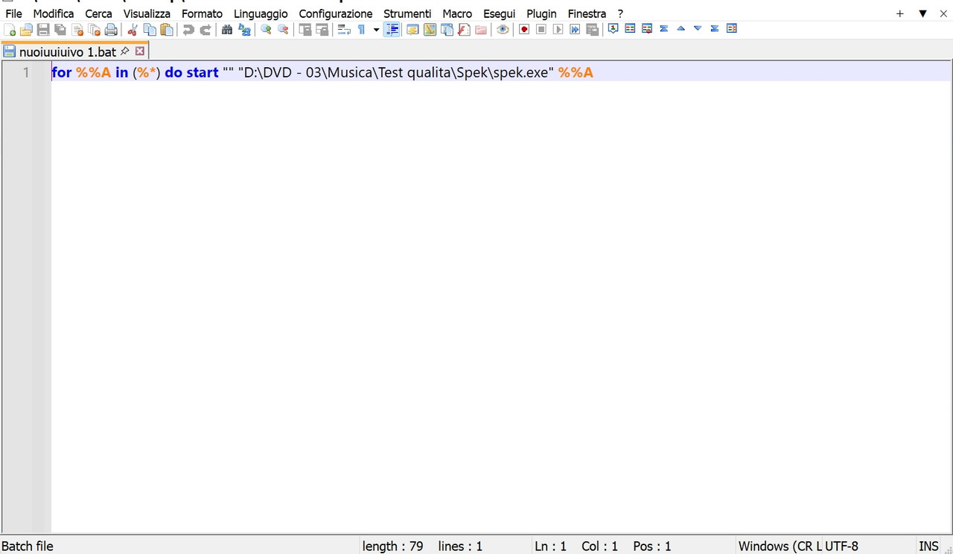
Task: Click INS insert mode status indicator
Action: click(x=928, y=546)
